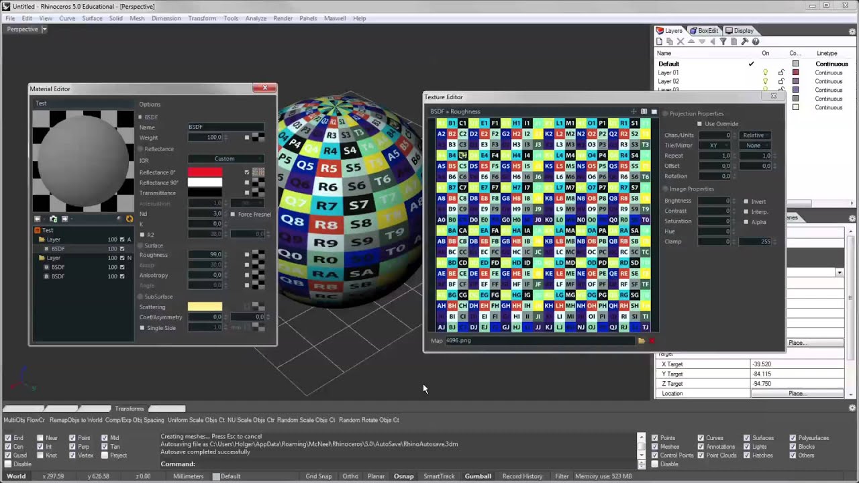
Task: Toggle the lock on Layer 02
Action: point(781,81)
